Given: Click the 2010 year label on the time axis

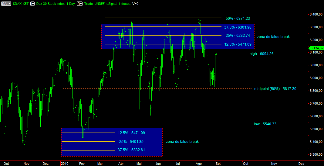Looking at the screenshot, I should point(64,164).
